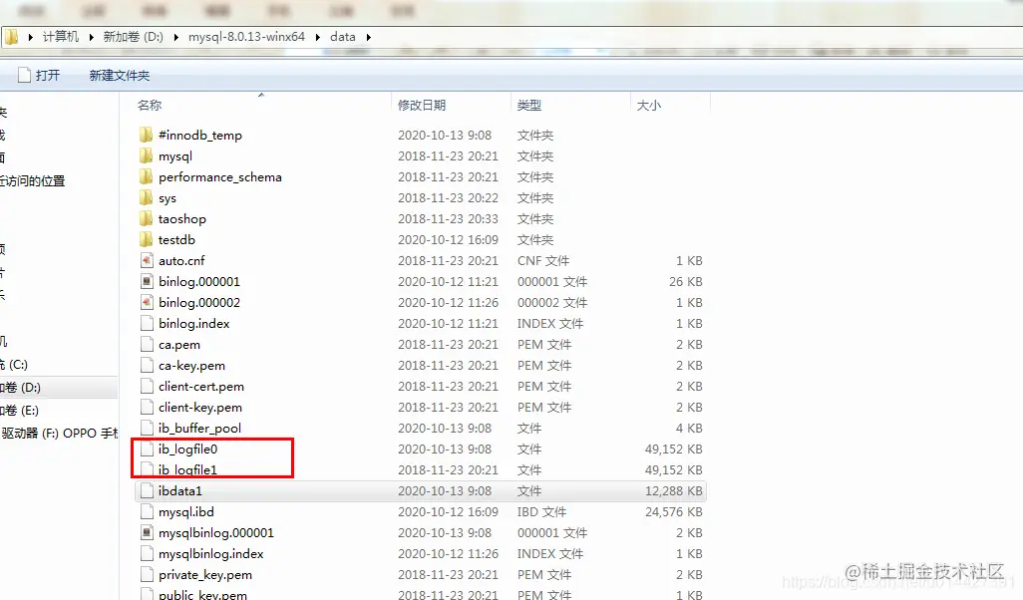Click the ib_logfile0 file icon
The width and height of the screenshot is (1023, 600).
[x=147, y=449]
